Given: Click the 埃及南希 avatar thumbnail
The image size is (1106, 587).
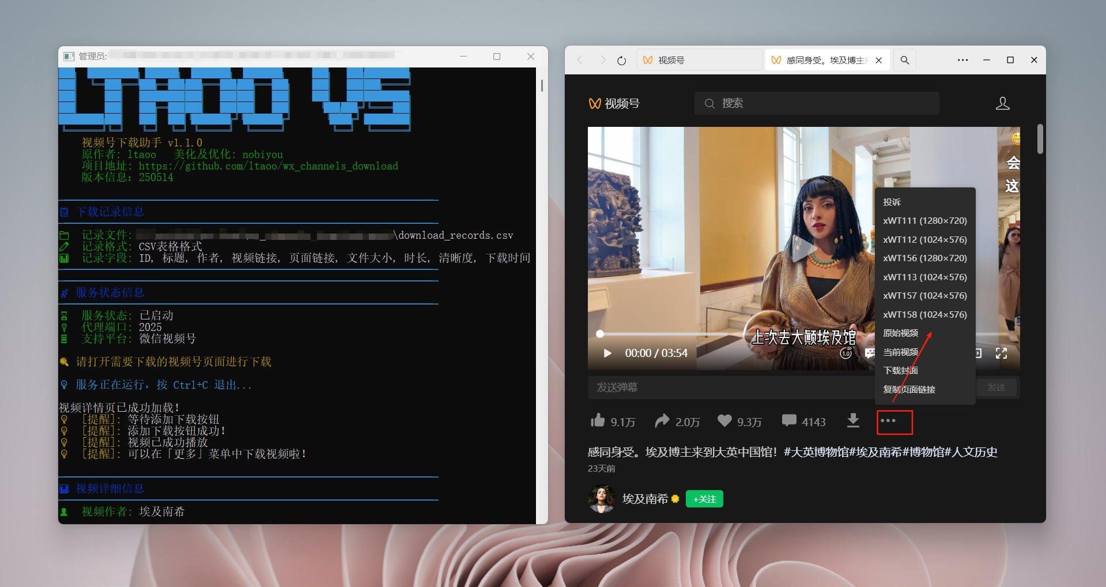Looking at the screenshot, I should 602,499.
